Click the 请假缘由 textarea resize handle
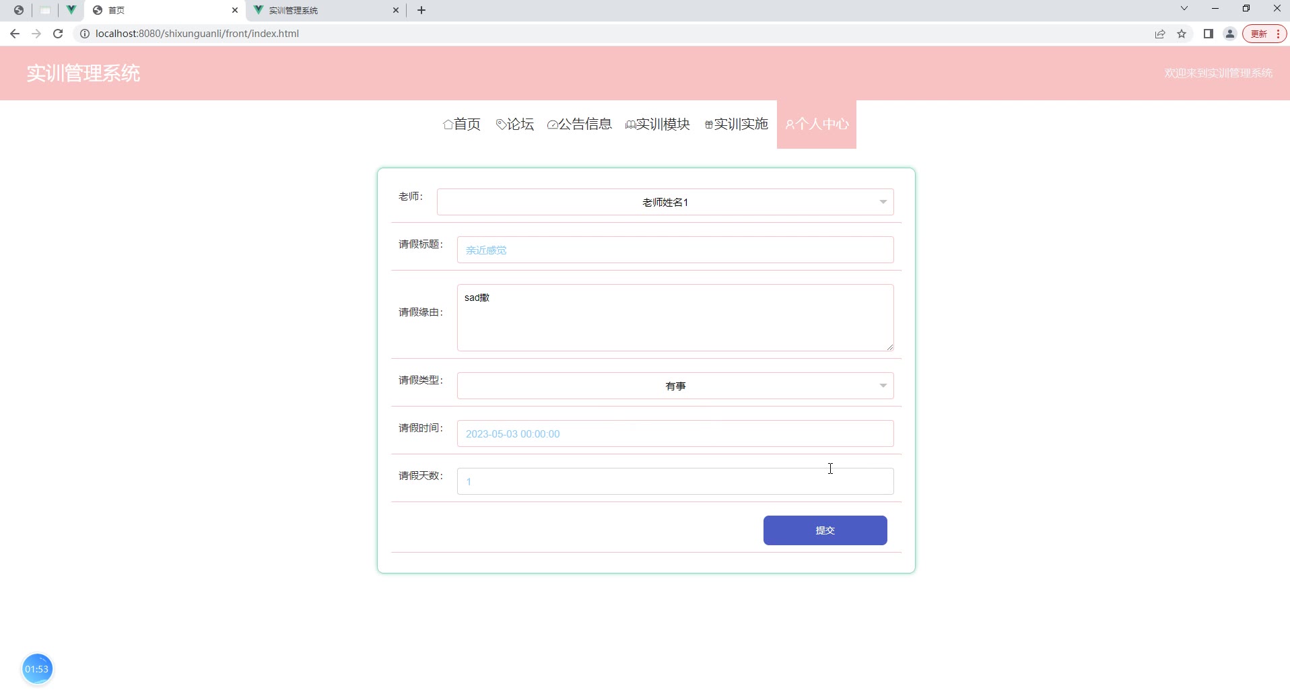1290x696 pixels. tap(889, 347)
